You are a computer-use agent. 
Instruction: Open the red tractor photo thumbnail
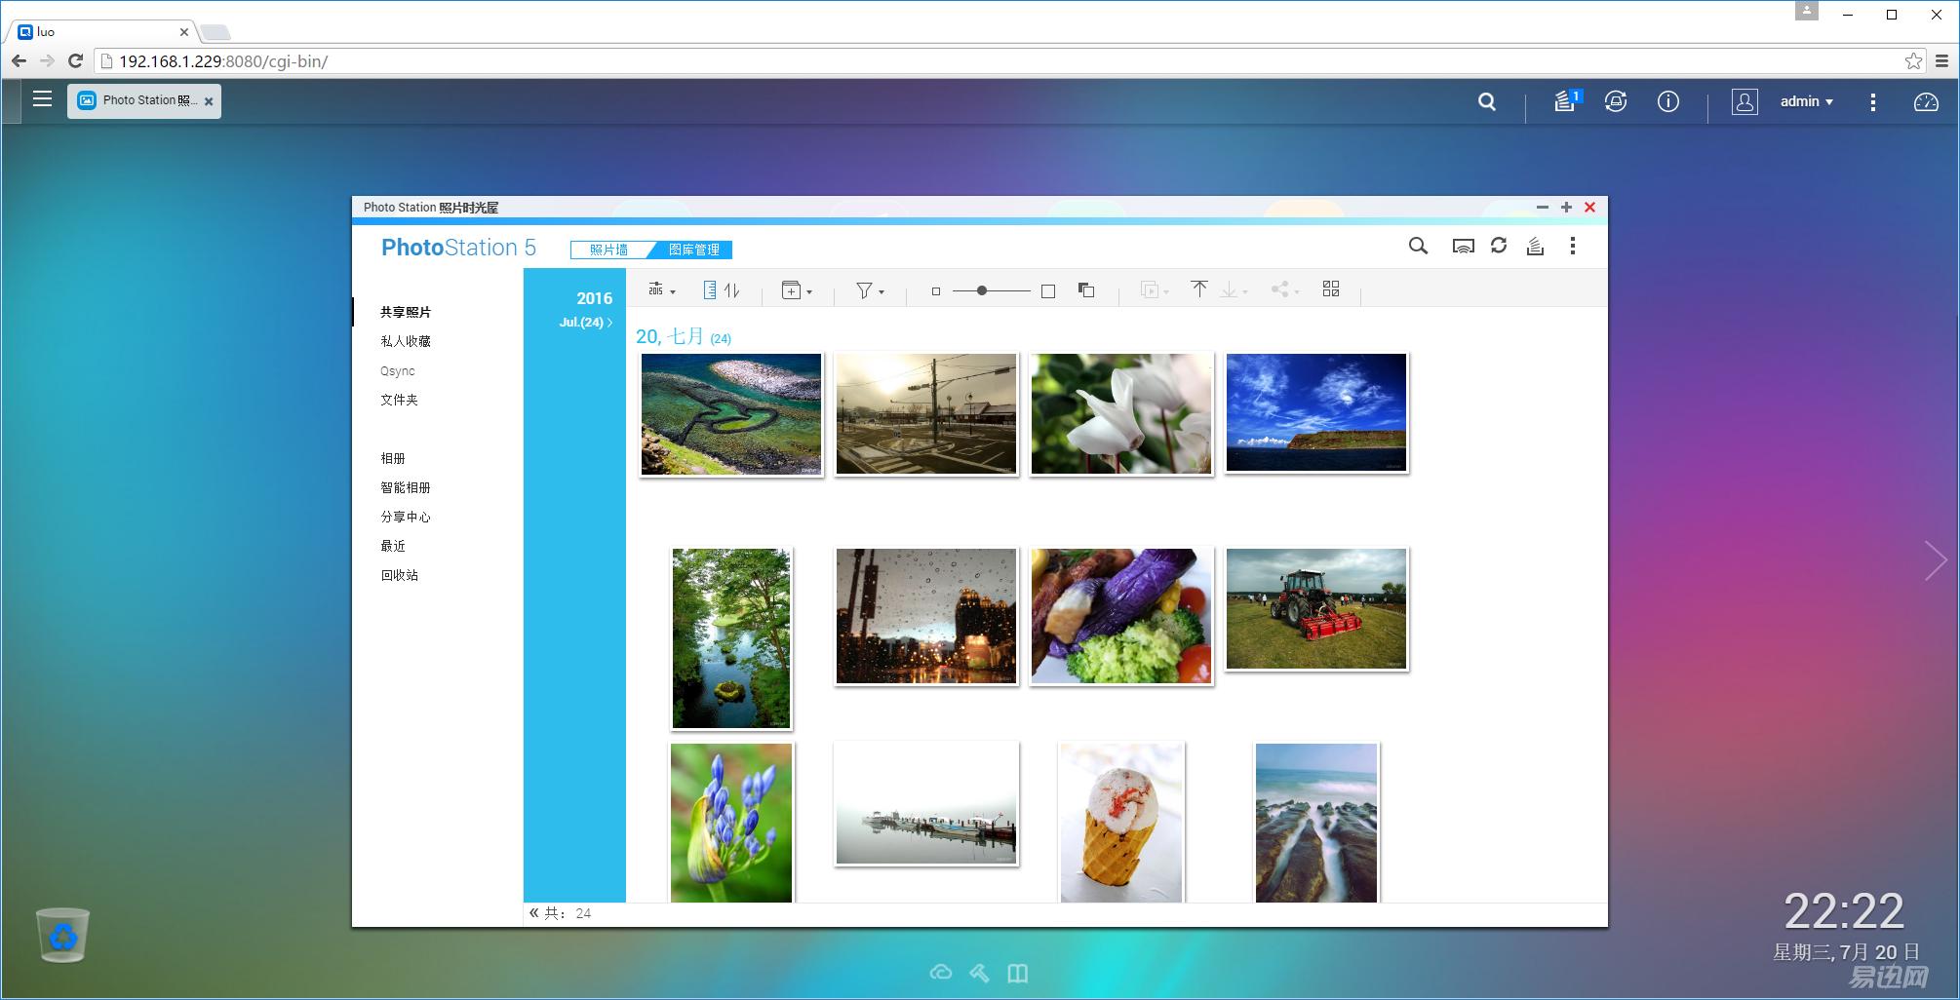[x=1315, y=609]
